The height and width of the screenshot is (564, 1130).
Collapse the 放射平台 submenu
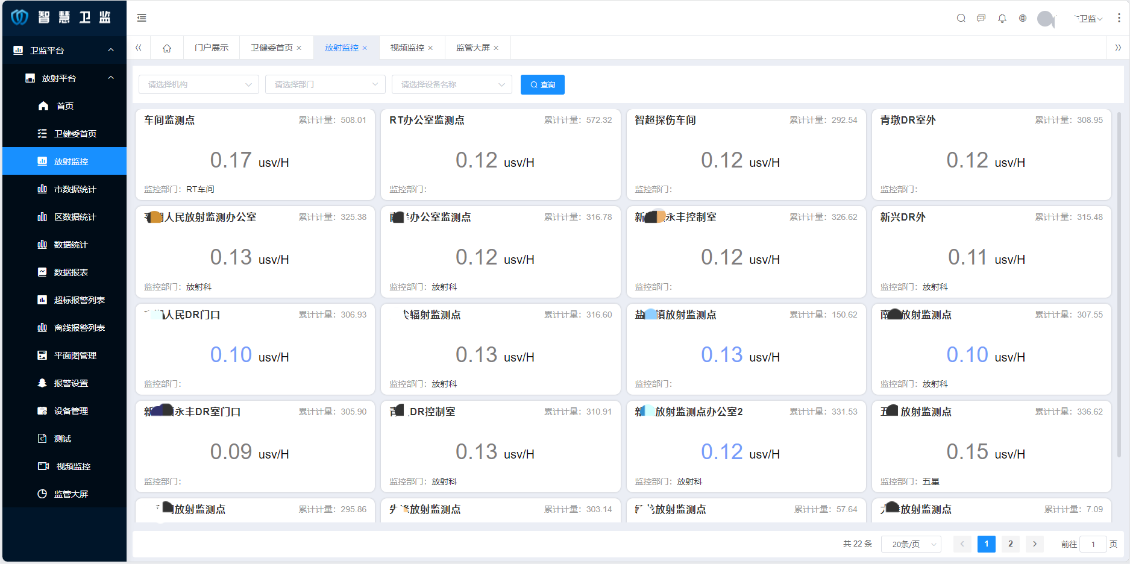[64, 78]
